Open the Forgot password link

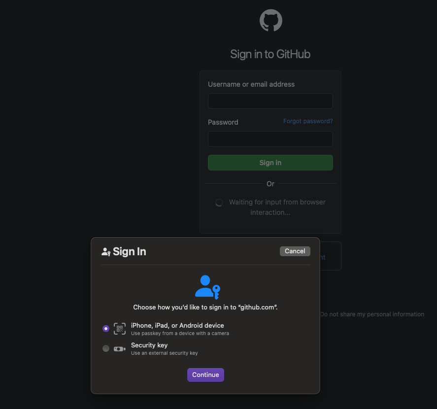(x=308, y=121)
